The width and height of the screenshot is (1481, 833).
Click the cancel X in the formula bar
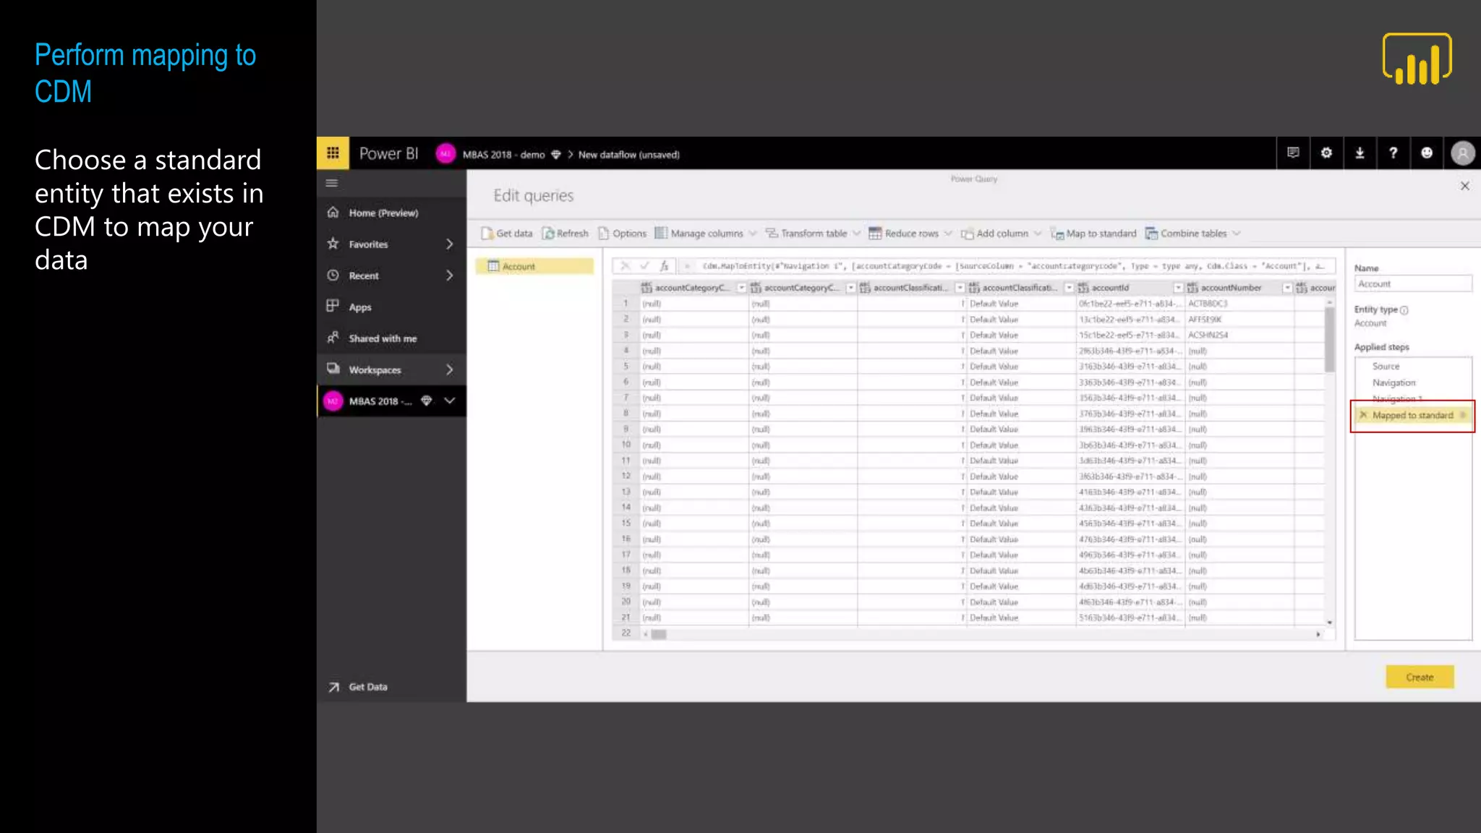626,266
